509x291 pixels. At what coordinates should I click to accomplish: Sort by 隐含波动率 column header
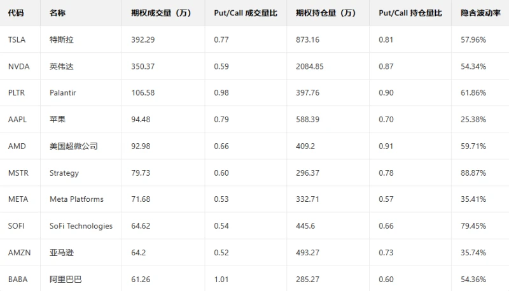pyautogui.click(x=478, y=13)
